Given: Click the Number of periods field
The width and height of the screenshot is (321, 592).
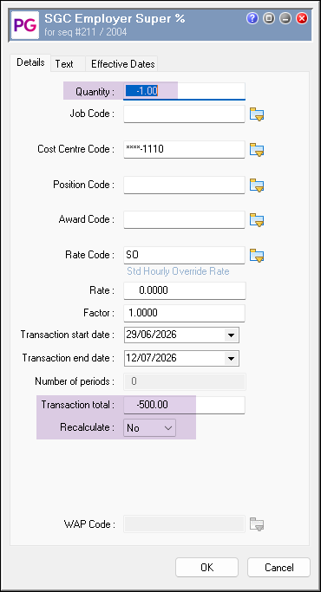Looking at the screenshot, I should coord(185,381).
